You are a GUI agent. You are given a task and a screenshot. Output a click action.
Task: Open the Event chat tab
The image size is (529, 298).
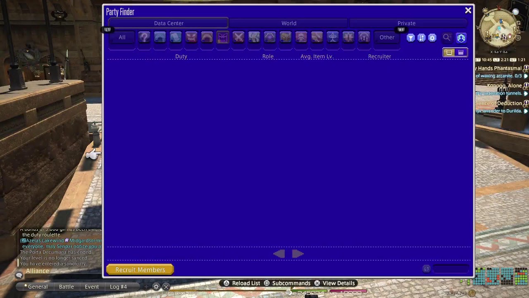tap(92, 287)
